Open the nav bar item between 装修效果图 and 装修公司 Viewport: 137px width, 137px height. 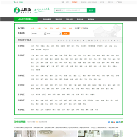[x=59, y=19]
